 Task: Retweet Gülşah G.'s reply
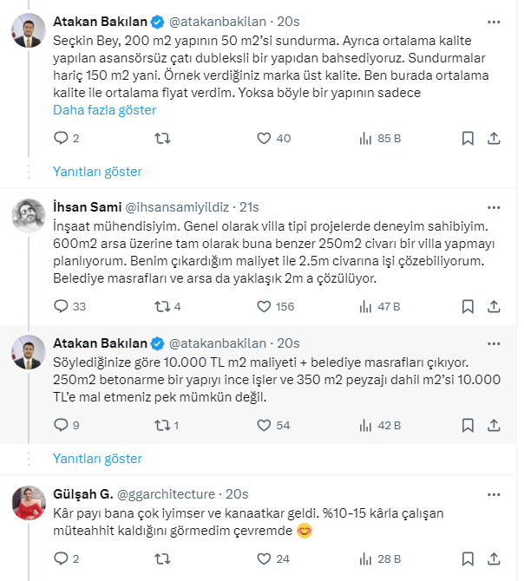click(161, 558)
